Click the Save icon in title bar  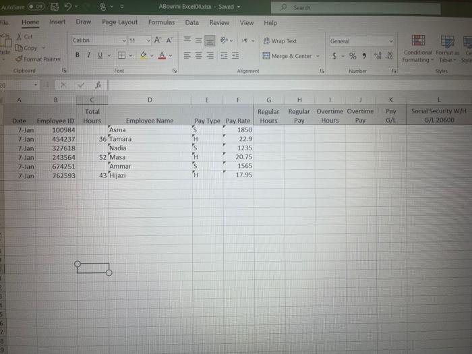(x=55, y=7)
